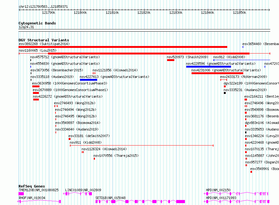Click esv3549897 (Boomsma2014) label
The image size is (279, 205).
click(78, 123)
